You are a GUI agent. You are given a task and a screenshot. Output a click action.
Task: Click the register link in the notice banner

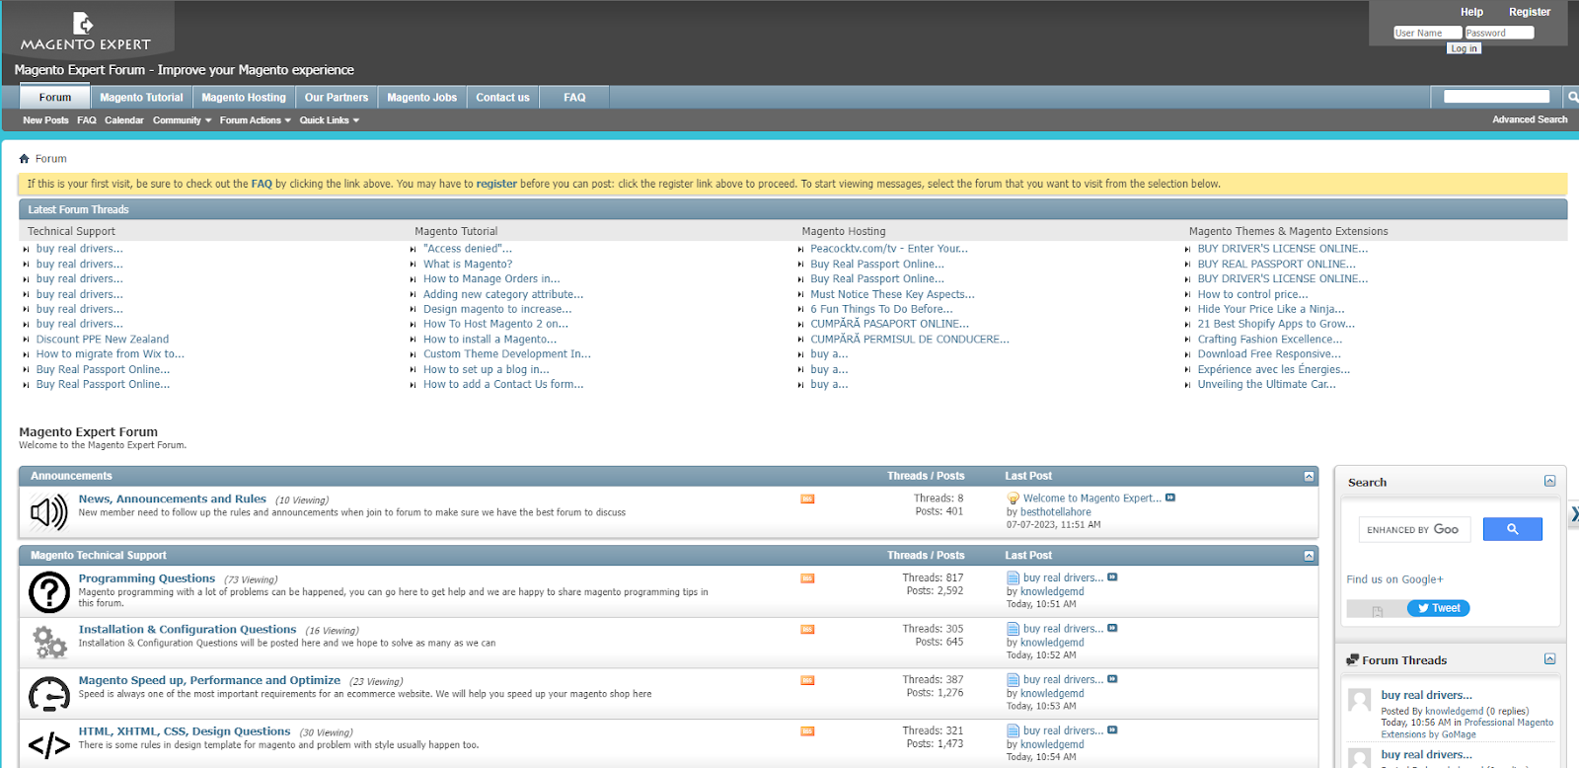click(x=496, y=184)
